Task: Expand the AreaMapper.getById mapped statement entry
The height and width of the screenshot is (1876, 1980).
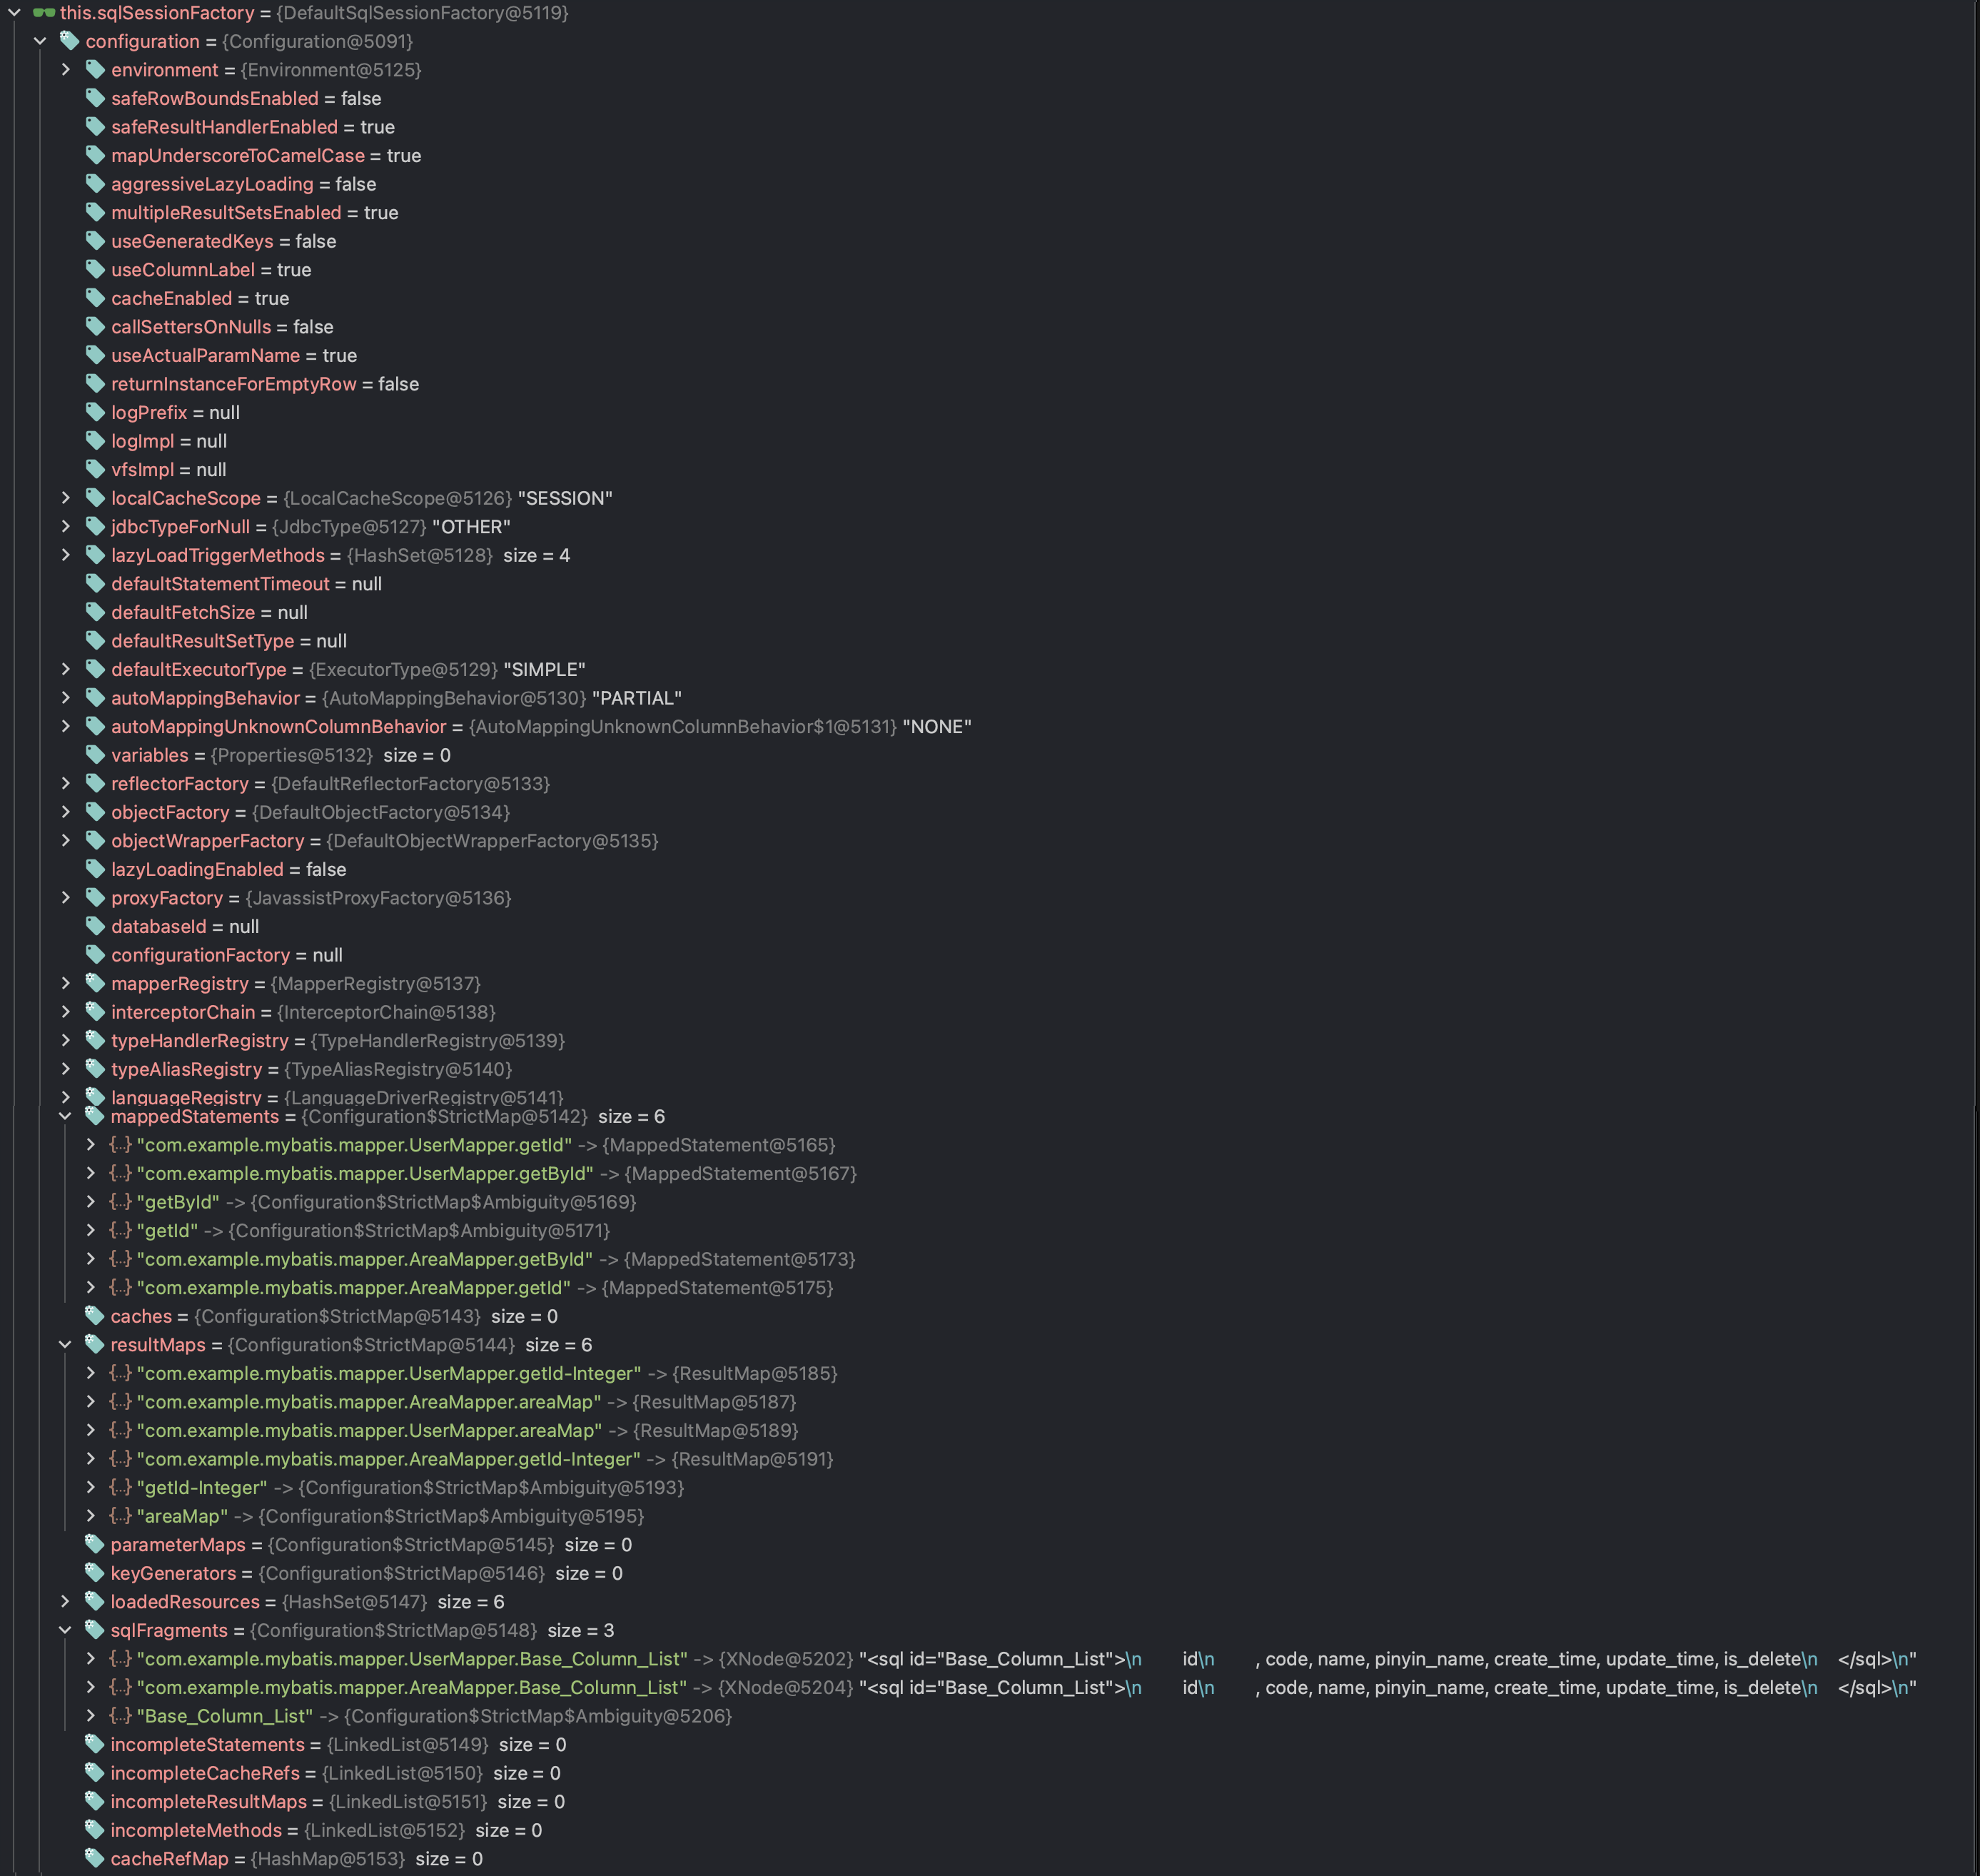Action: click(x=91, y=1259)
